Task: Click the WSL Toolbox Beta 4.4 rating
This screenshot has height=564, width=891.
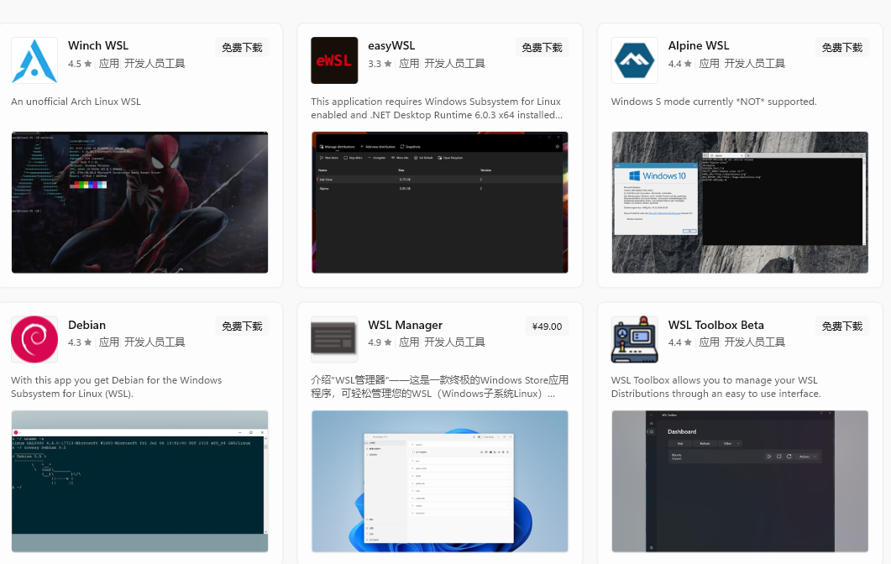Action: pyautogui.click(x=680, y=342)
